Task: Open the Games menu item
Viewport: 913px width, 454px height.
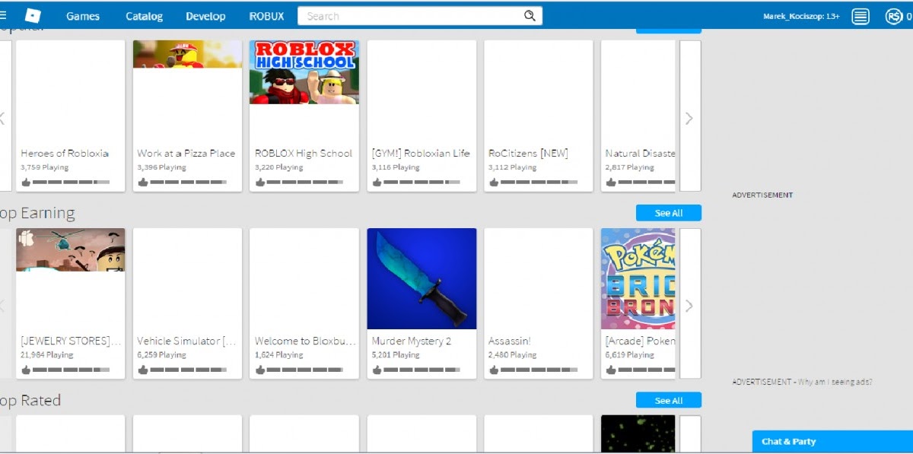Action: click(x=83, y=16)
